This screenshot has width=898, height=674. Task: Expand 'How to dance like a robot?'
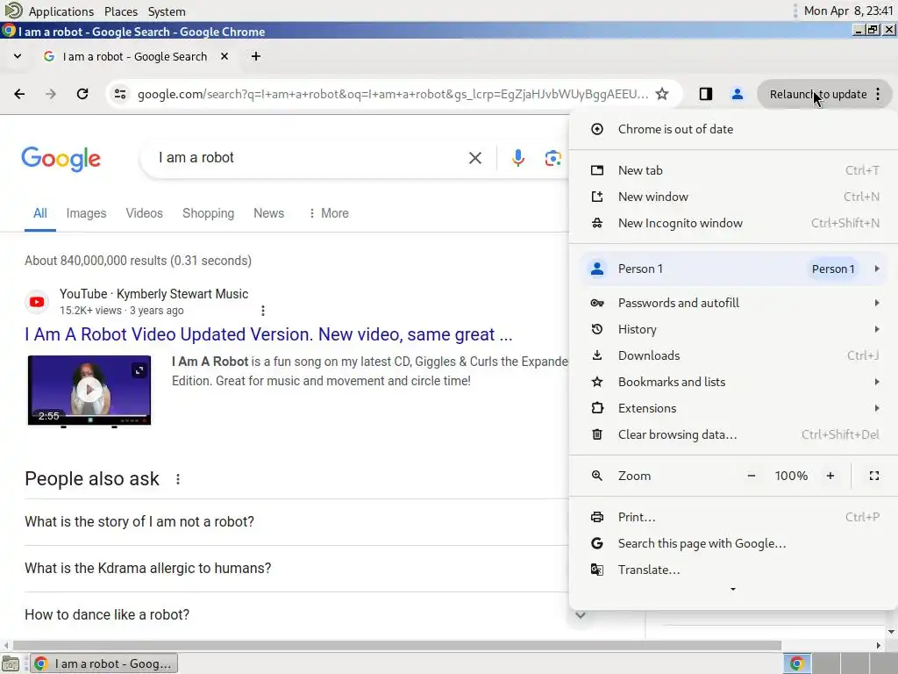pos(296,615)
